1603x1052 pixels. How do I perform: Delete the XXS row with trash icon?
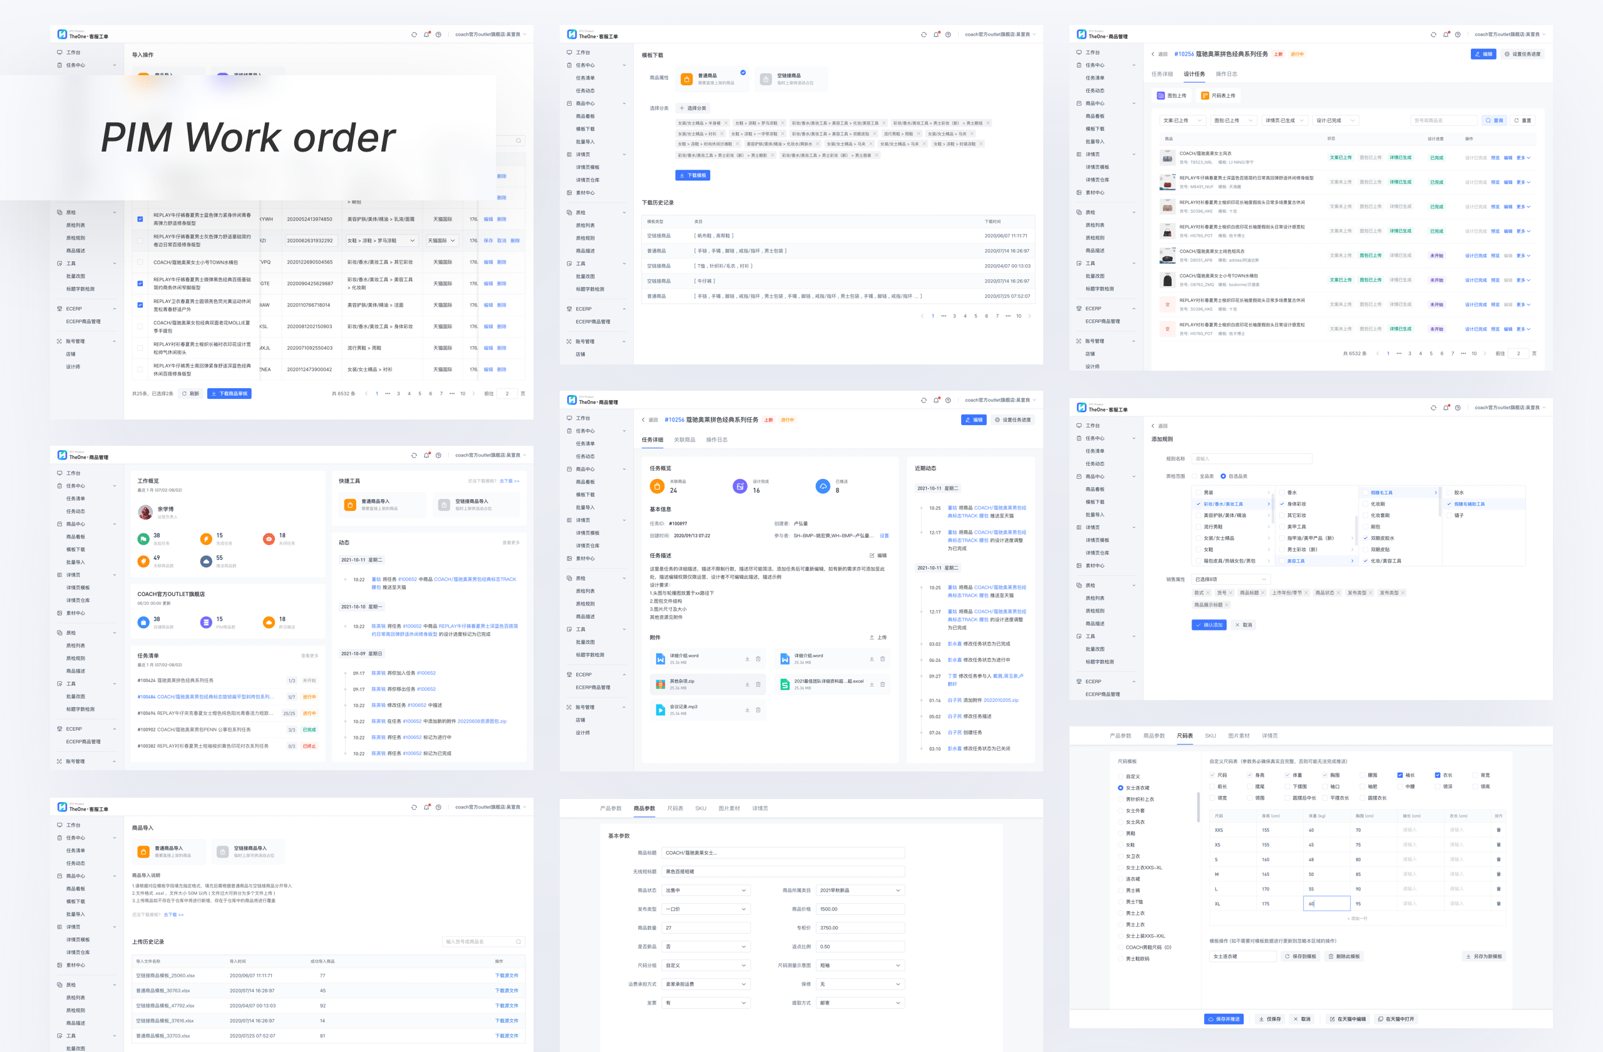(1498, 830)
